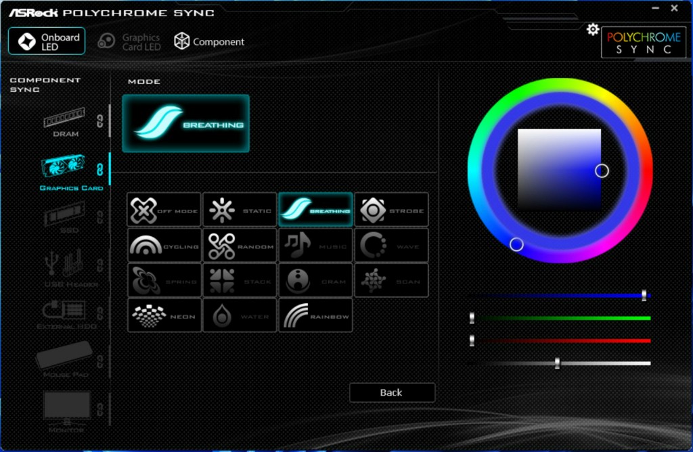Choose the Cram lighting mode
Viewport: 693px width, 452px height.
[315, 280]
